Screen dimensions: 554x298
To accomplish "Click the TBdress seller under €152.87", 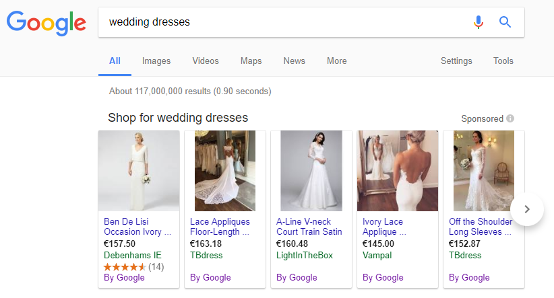I will pyautogui.click(x=465, y=255).
